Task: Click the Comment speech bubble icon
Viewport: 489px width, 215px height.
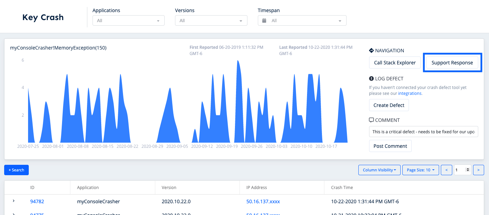Action: (x=372, y=120)
